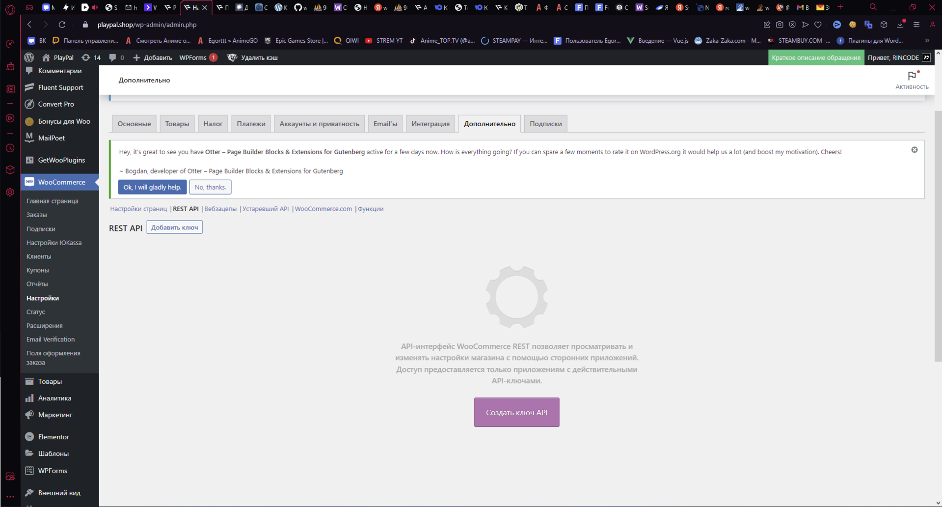Click Краткое описание обращения green button
Viewport: 942px width, 507px height.
coord(816,57)
